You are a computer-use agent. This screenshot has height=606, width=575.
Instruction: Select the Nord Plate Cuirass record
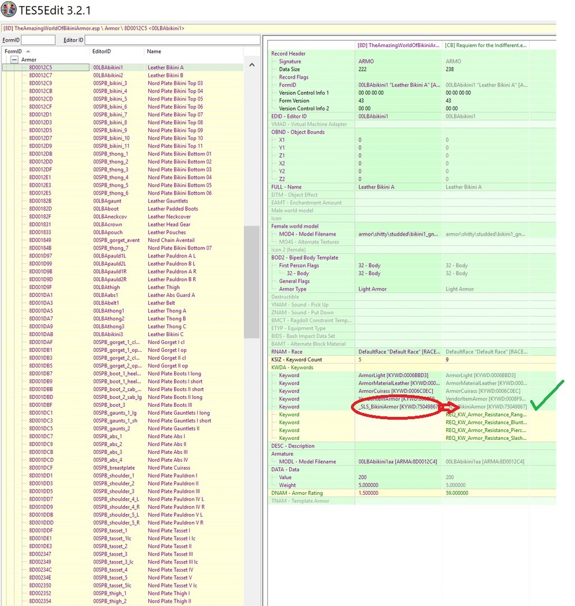[122, 467]
